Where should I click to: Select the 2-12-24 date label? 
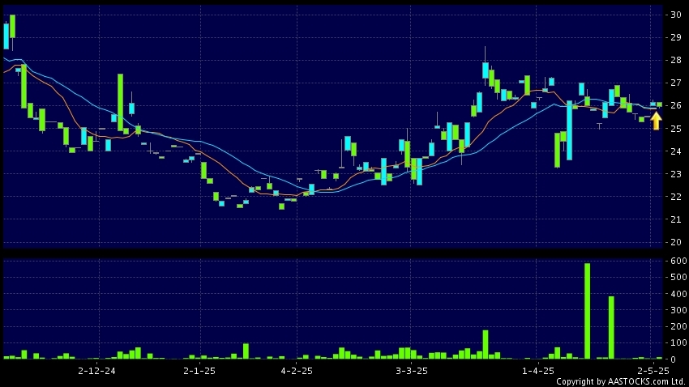[x=96, y=371]
